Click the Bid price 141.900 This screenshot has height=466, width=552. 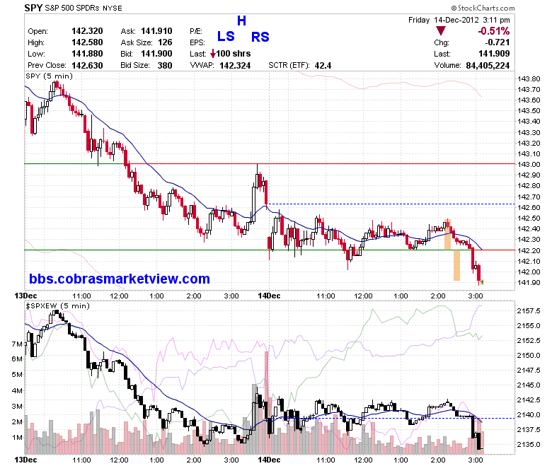click(x=156, y=54)
